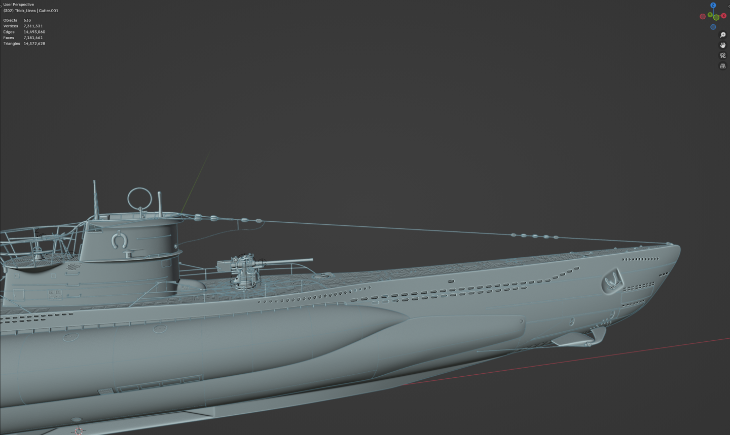The image size is (730, 435).
Task: Click the Move view hand icon
Action: 723,45
